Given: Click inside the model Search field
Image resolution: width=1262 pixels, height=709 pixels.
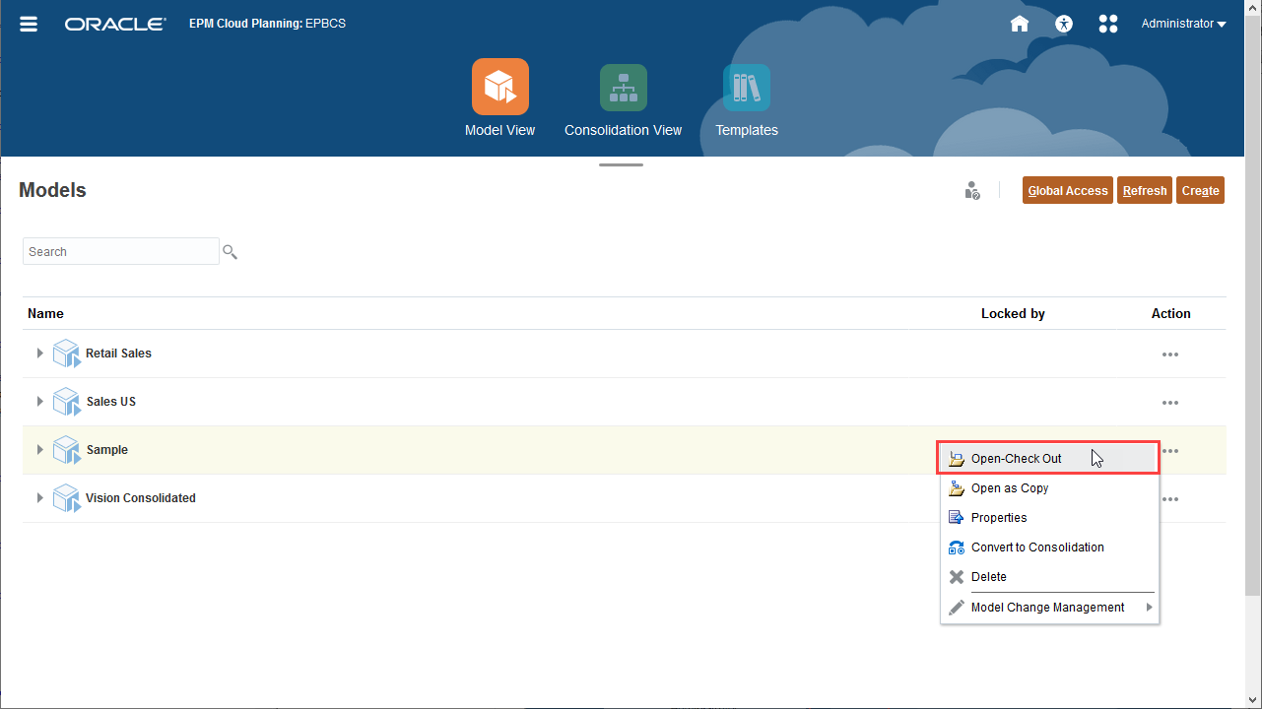Looking at the screenshot, I should 118,251.
